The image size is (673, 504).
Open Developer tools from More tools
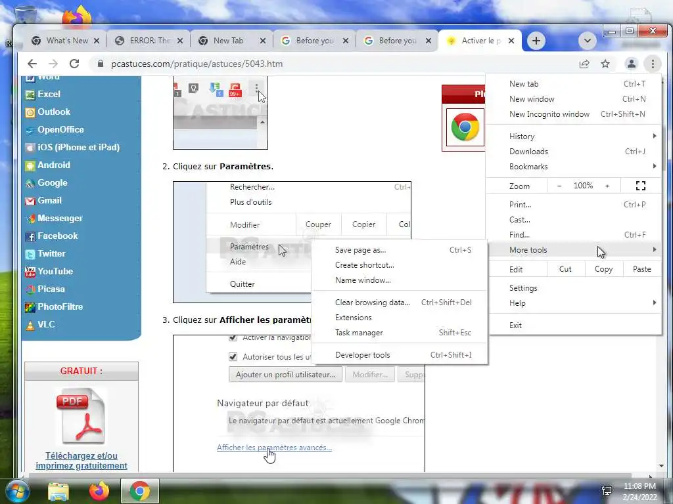point(400,355)
